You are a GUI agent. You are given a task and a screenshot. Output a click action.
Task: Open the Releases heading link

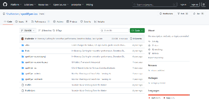[153, 65]
